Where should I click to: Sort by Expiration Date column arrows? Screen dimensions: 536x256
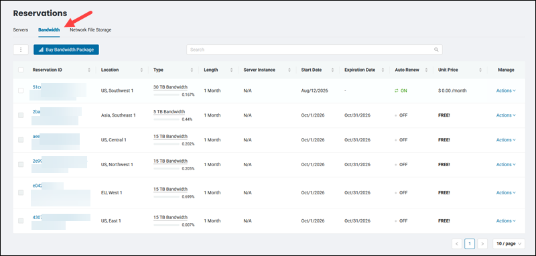pyautogui.click(x=383, y=70)
